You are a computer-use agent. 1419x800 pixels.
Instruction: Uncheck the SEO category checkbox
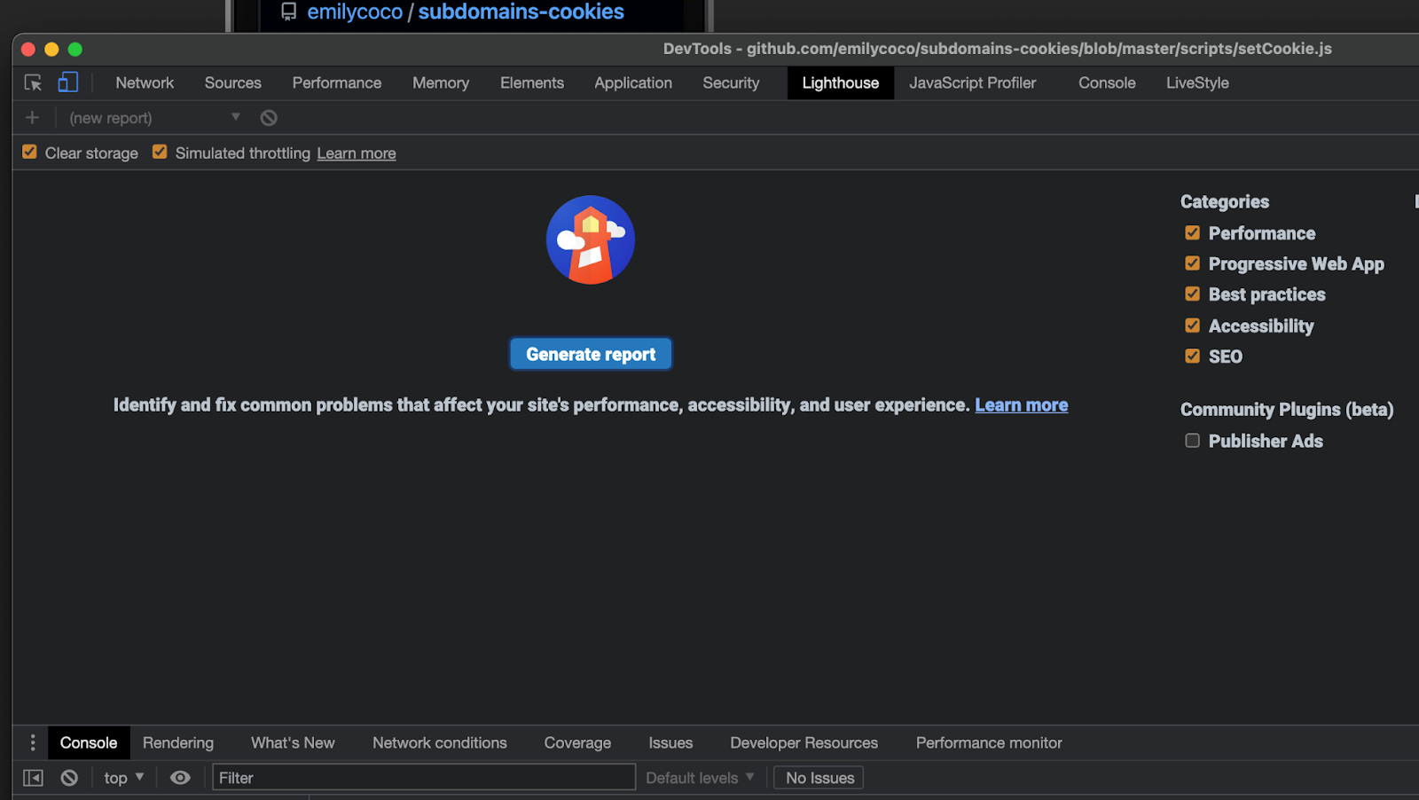pos(1192,356)
